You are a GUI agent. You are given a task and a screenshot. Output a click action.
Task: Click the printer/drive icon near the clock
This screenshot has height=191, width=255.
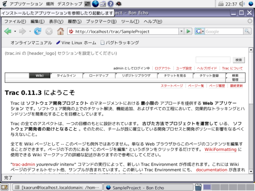pos(221,4)
